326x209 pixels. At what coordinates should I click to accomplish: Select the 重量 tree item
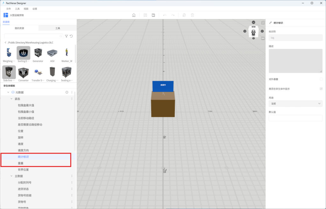(x=21, y=163)
